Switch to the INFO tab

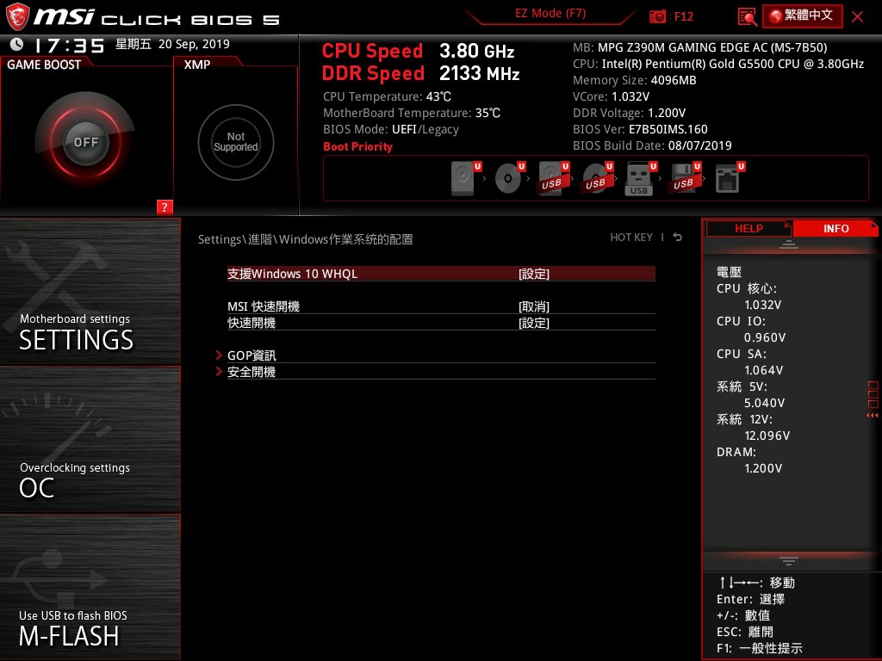click(x=835, y=228)
